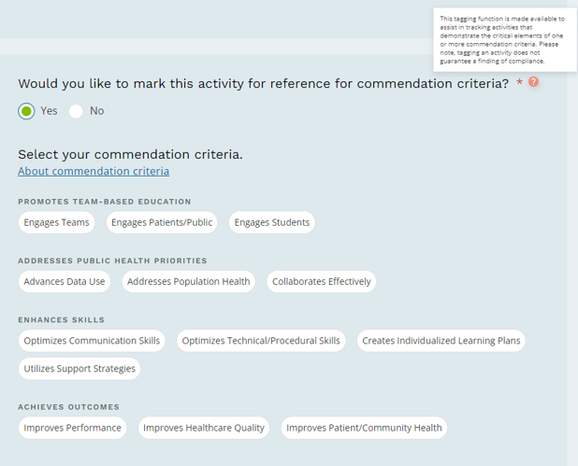The height and width of the screenshot is (466, 578).
Task: Toggle the Engages Patients/Public tag
Action: click(x=162, y=222)
